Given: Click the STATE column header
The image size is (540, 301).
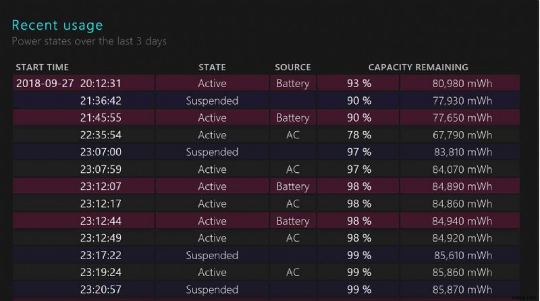Looking at the screenshot, I should tap(212, 67).
